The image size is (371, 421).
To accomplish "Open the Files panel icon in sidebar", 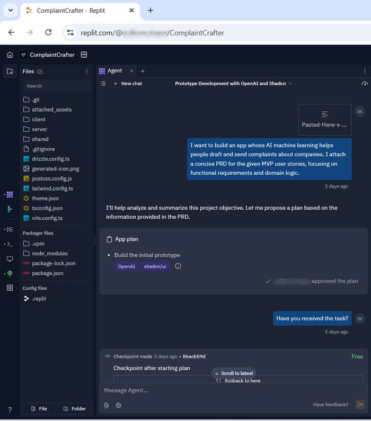I will 10,71.
